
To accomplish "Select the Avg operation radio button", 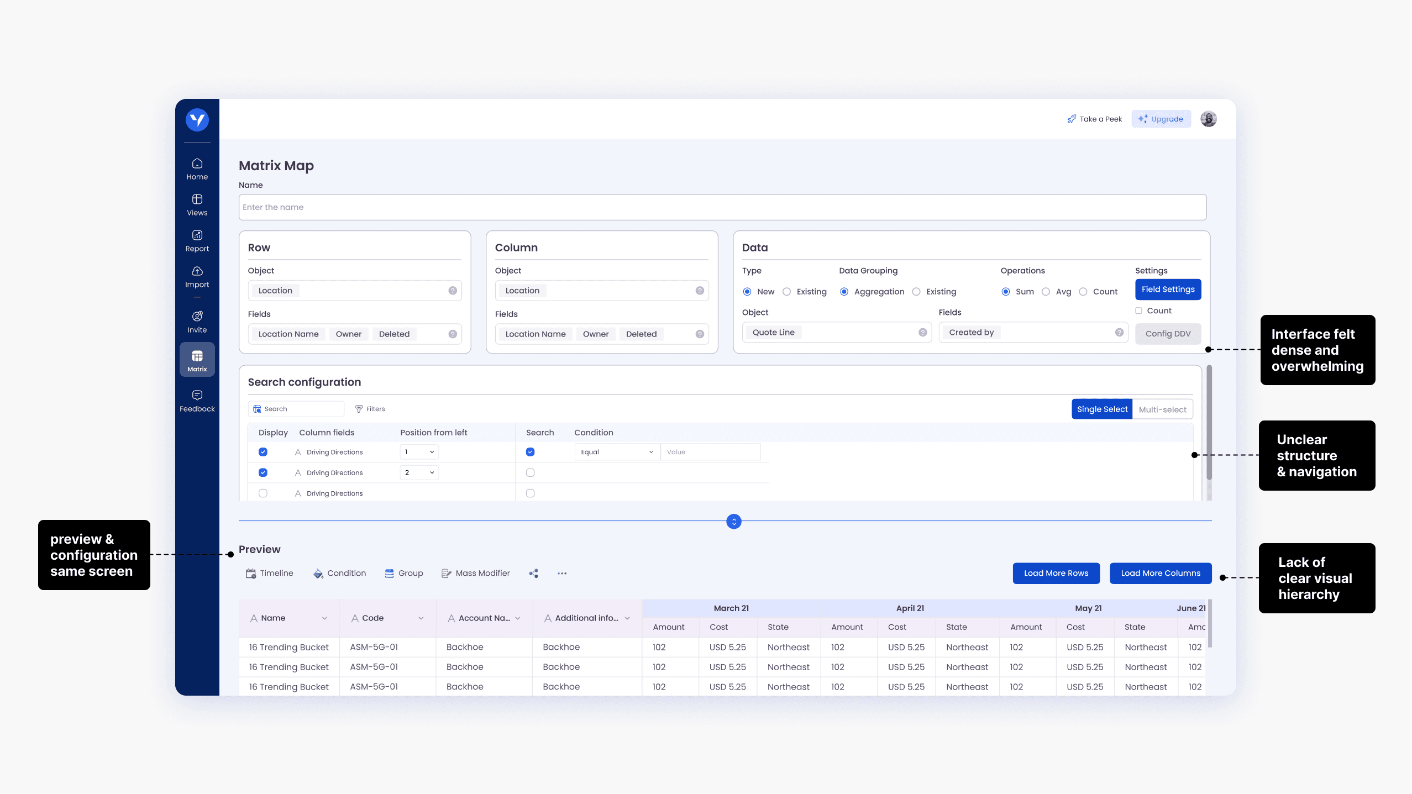I will coord(1046,292).
